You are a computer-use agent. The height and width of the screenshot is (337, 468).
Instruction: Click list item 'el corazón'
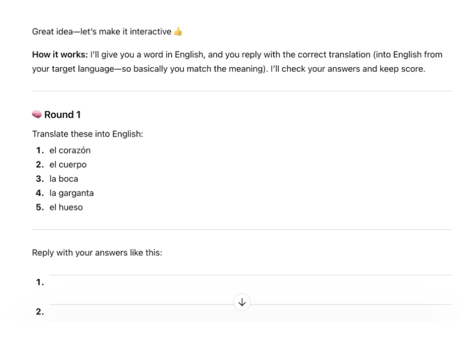point(70,150)
